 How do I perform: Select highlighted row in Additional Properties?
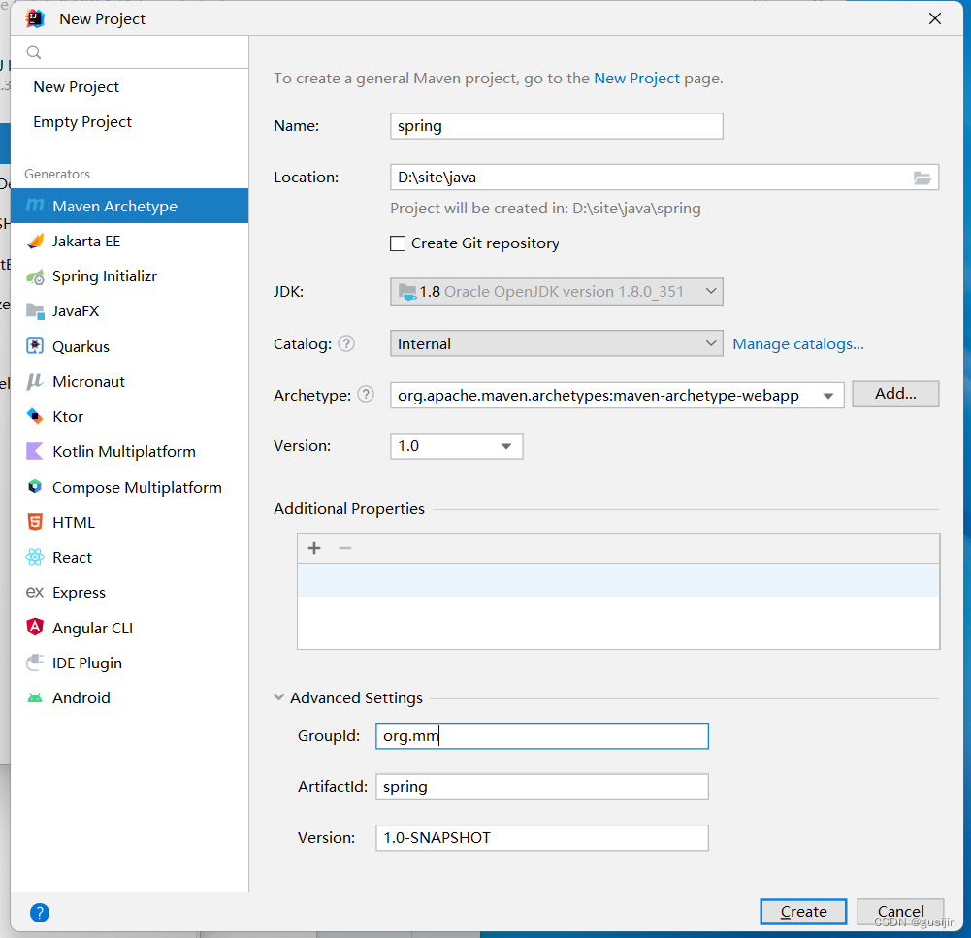618,580
